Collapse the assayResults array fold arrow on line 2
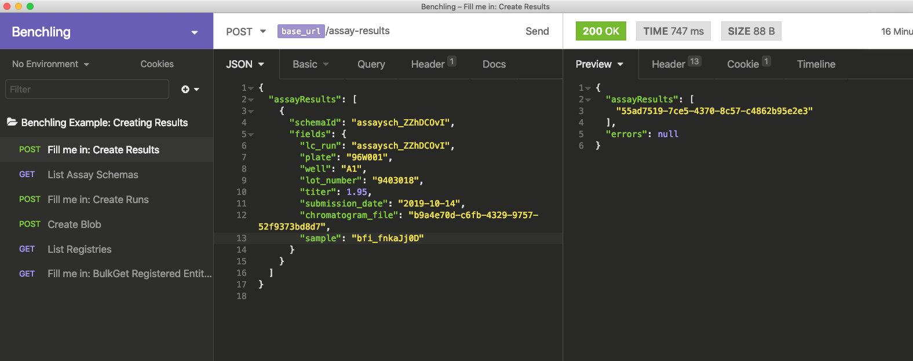This screenshot has width=913, height=361. coord(251,100)
